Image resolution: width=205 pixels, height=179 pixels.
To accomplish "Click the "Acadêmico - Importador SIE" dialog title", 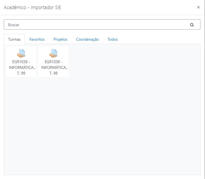I will click(x=32, y=7).
